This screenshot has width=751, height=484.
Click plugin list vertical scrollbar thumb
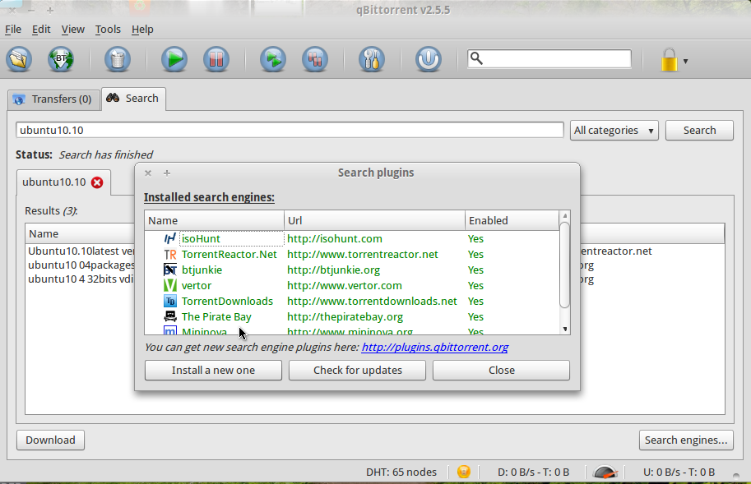click(564, 265)
